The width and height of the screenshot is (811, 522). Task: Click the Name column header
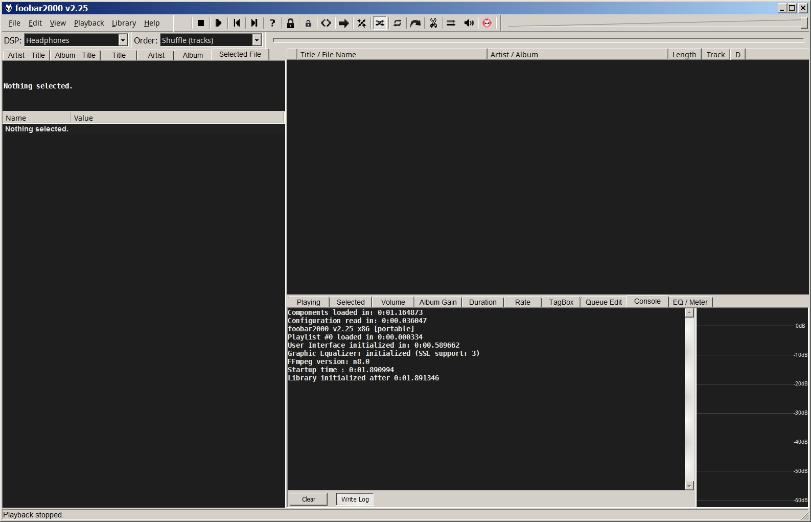click(36, 118)
